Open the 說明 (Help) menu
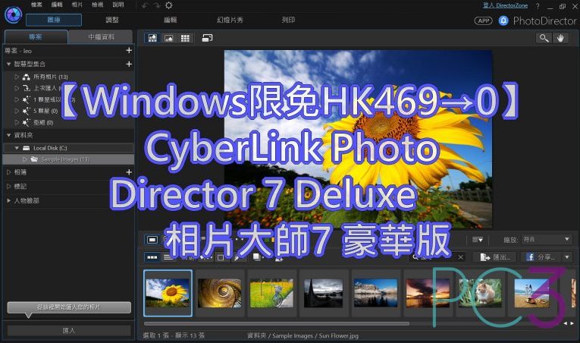Viewport: 580px width, 343px height. 118,5
